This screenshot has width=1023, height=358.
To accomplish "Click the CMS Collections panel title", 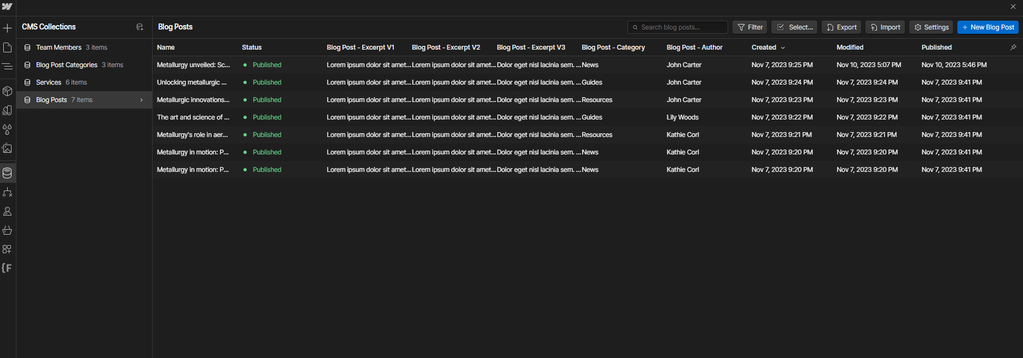I will tap(49, 27).
